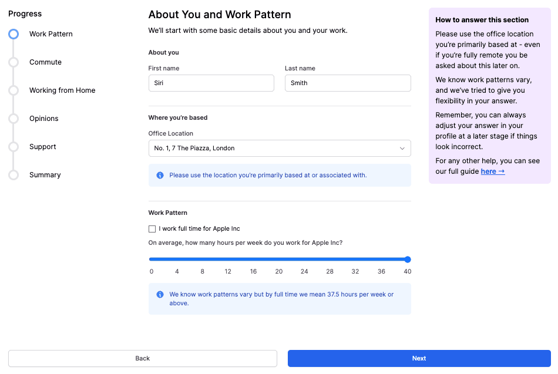
Task: Go to the Commute section
Action: pos(45,62)
